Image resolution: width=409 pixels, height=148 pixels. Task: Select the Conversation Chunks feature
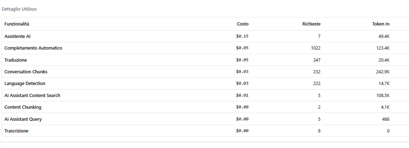click(x=26, y=72)
